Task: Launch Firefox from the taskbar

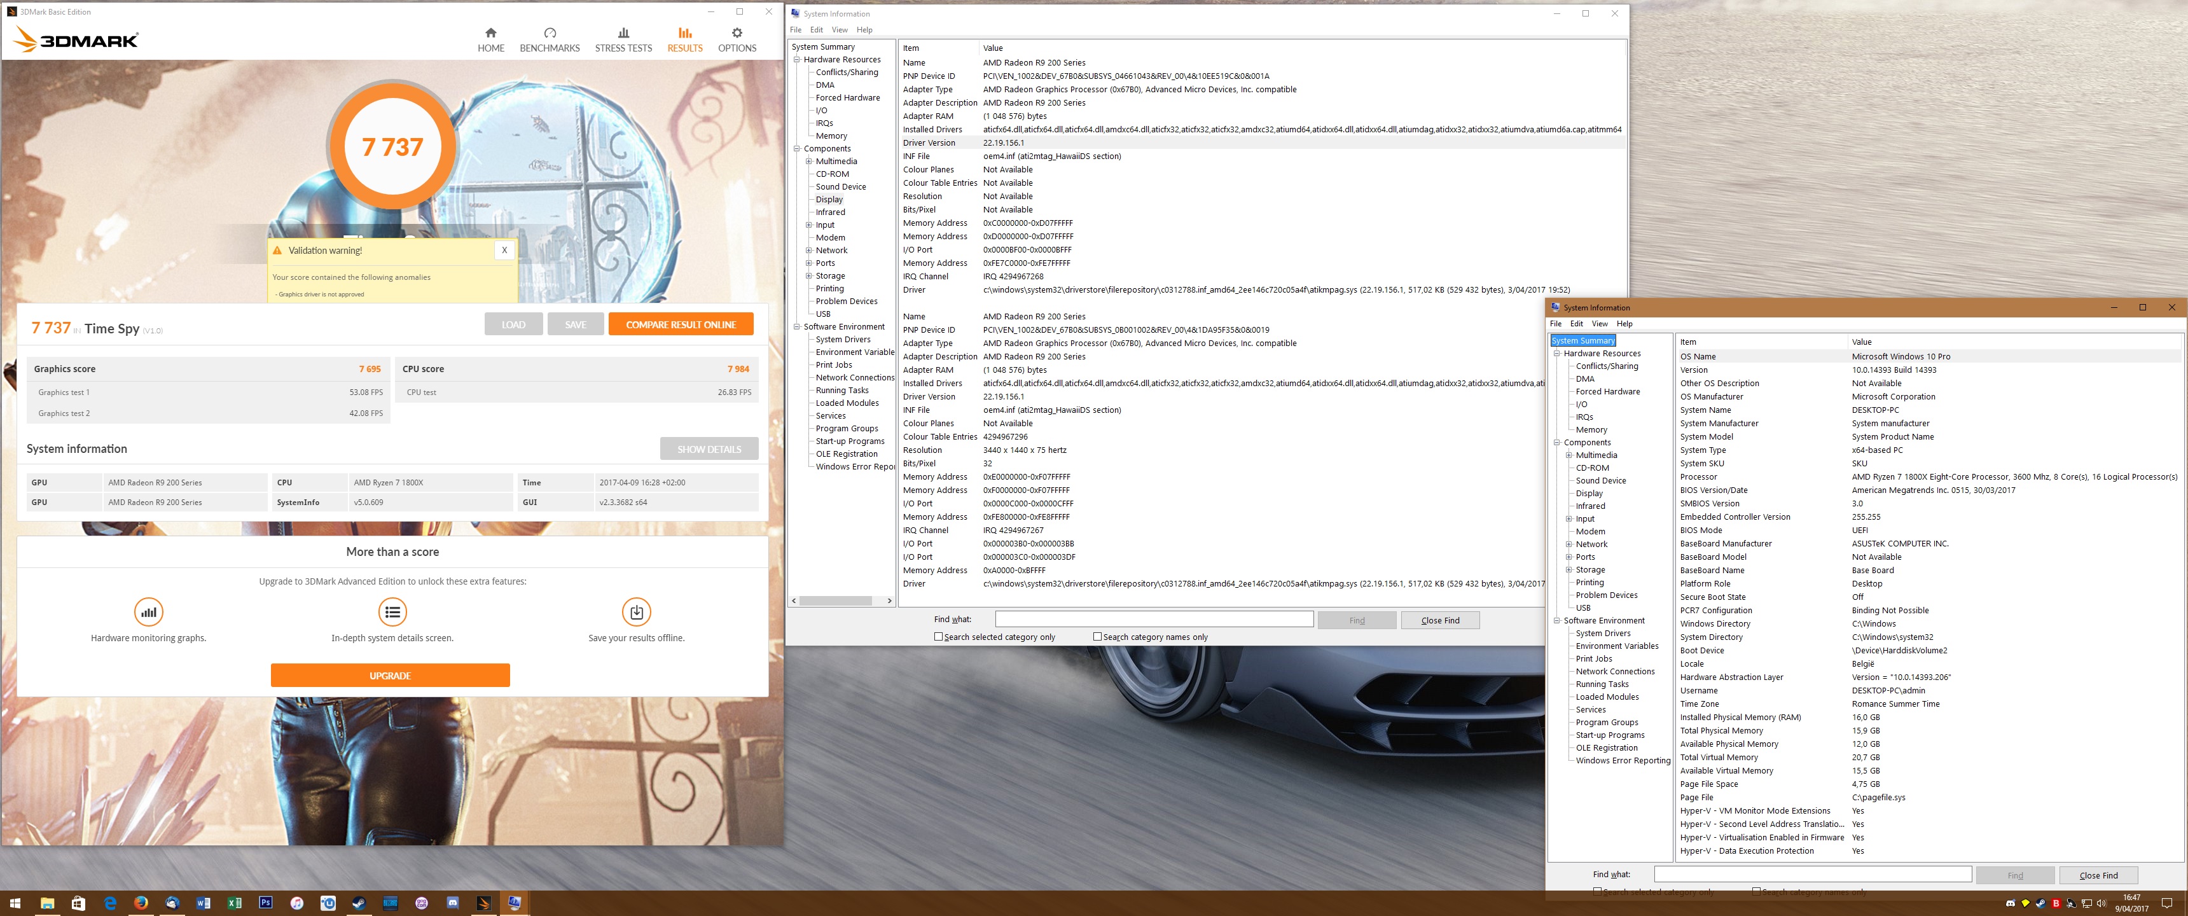Action: coord(141,903)
